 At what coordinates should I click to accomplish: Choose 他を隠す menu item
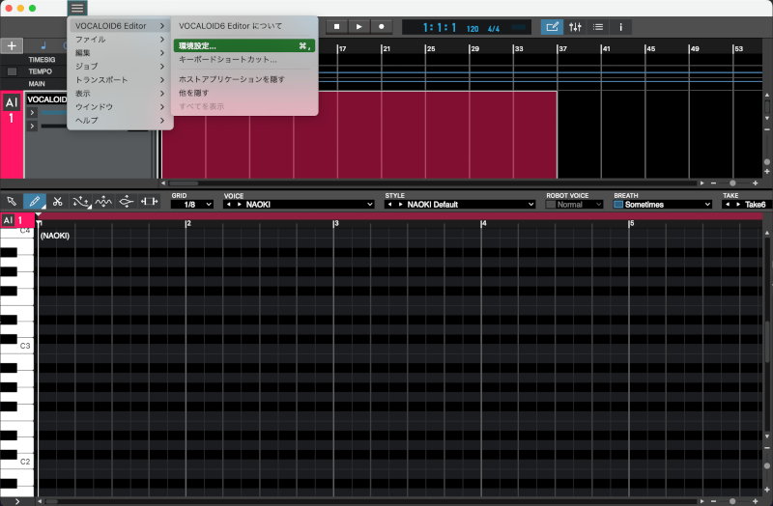click(244, 93)
